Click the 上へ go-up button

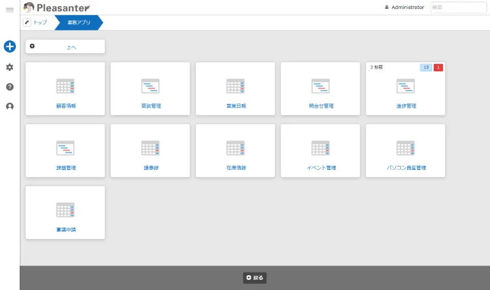tap(65, 46)
